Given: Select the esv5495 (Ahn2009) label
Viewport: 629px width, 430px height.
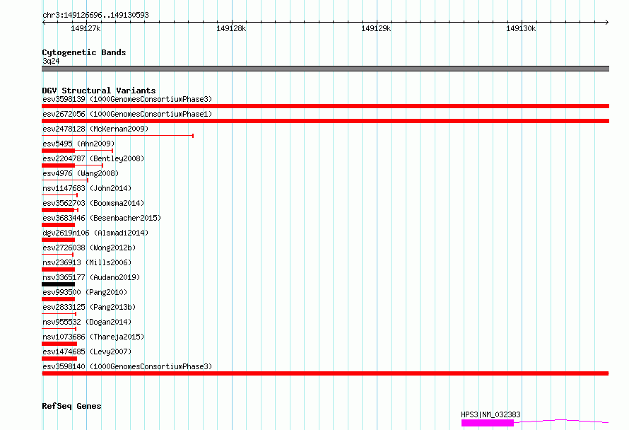Looking at the screenshot, I should 78,144.
